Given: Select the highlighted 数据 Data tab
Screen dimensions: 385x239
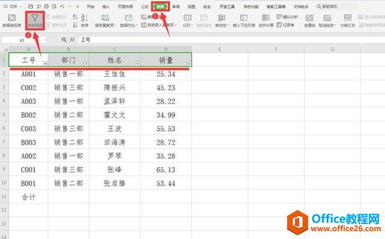Looking at the screenshot, I should (161, 7).
